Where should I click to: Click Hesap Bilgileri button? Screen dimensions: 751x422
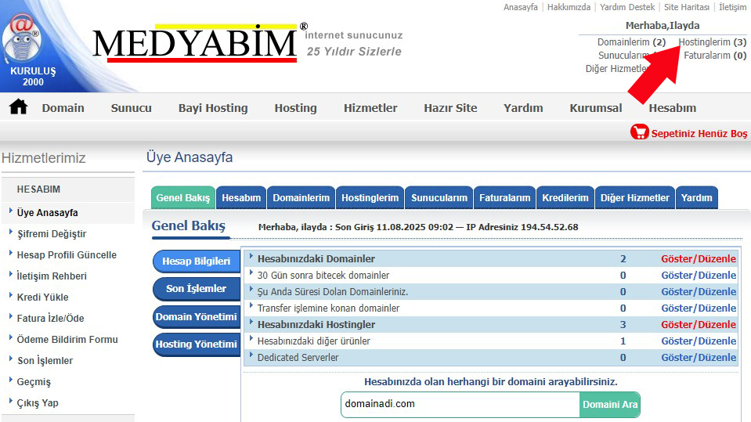click(x=197, y=261)
